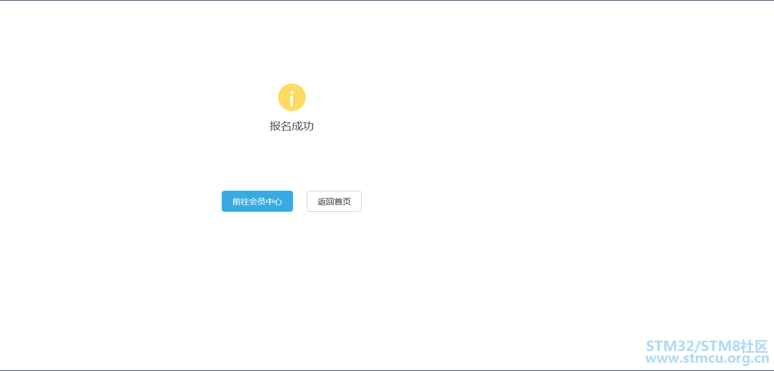Select the 报名成功 message text

292,126
